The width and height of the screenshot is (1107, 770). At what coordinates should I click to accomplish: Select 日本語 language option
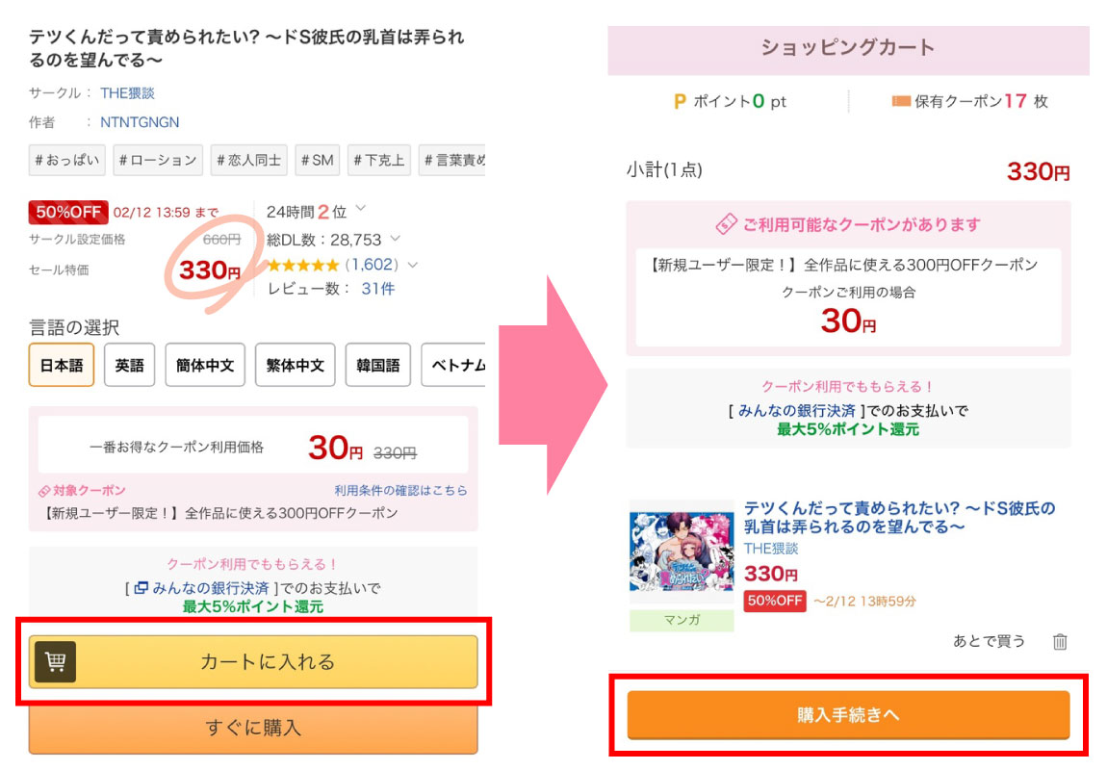[62, 366]
